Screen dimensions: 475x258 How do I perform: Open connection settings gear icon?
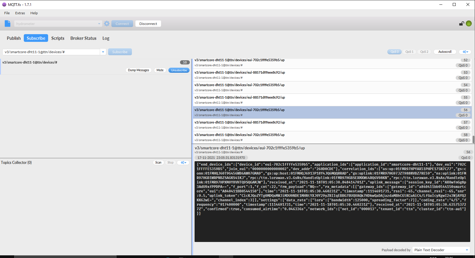click(107, 24)
